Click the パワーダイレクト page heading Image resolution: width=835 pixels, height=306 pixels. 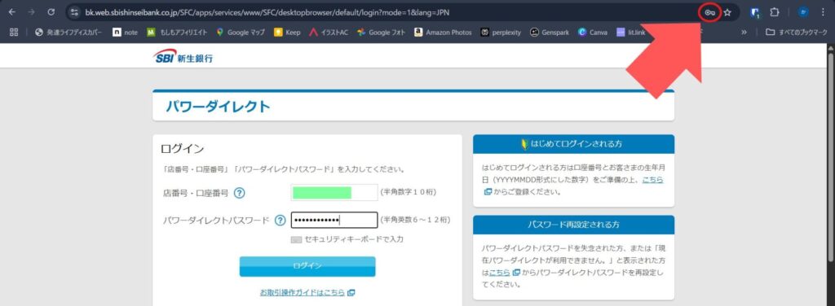(219, 107)
